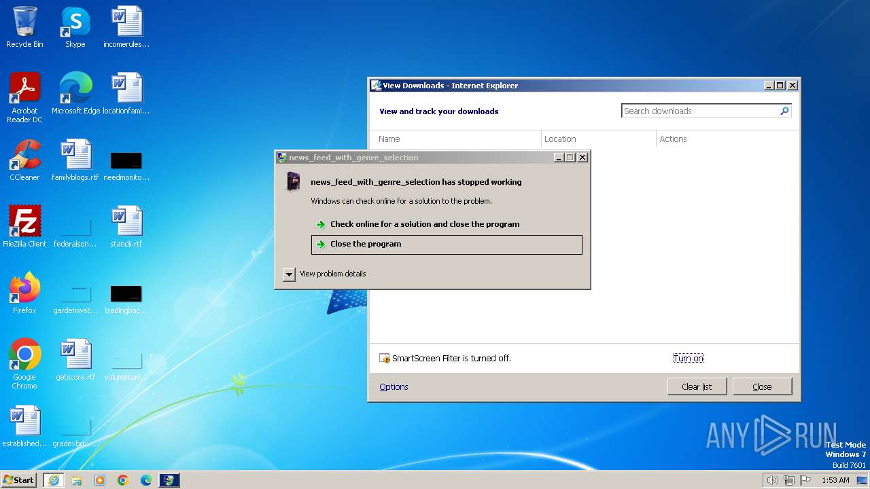Choose Close the program option

click(447, 244)
